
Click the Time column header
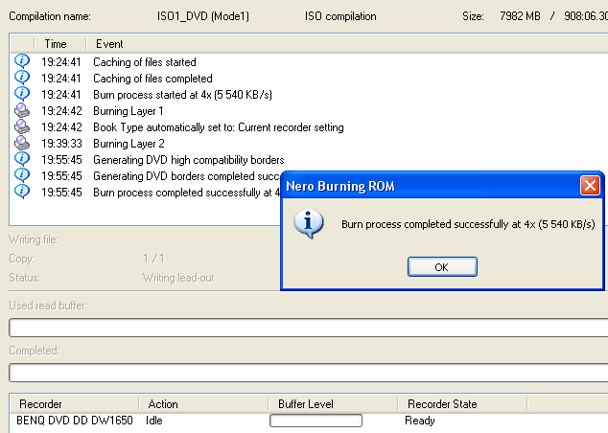pyautogui.click(x=60, y=44)
